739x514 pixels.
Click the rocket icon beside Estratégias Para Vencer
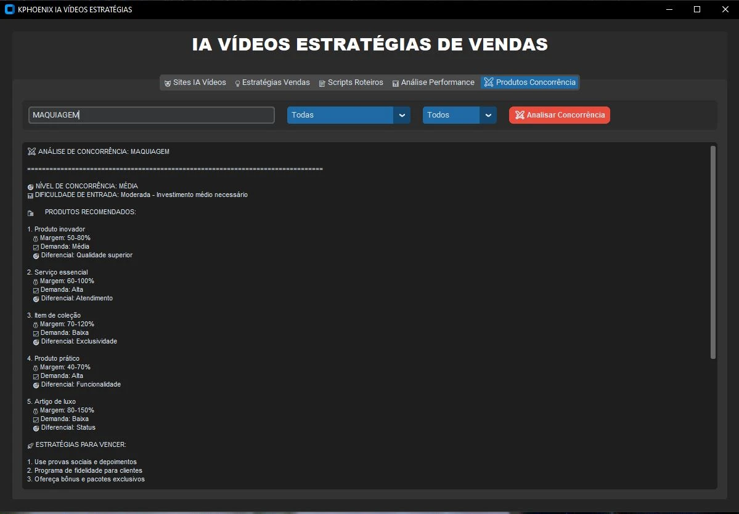31,445
